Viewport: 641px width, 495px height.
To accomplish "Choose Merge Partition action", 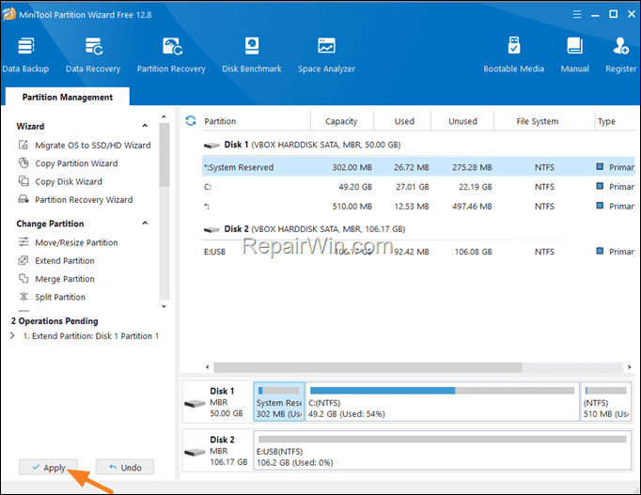I will [x=65, y=279].
